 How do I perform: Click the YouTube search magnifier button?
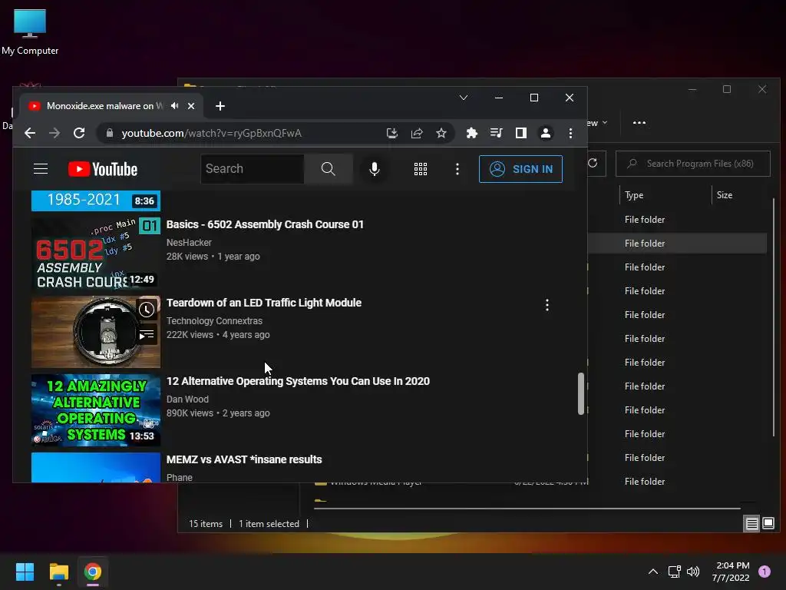(329, 169)
